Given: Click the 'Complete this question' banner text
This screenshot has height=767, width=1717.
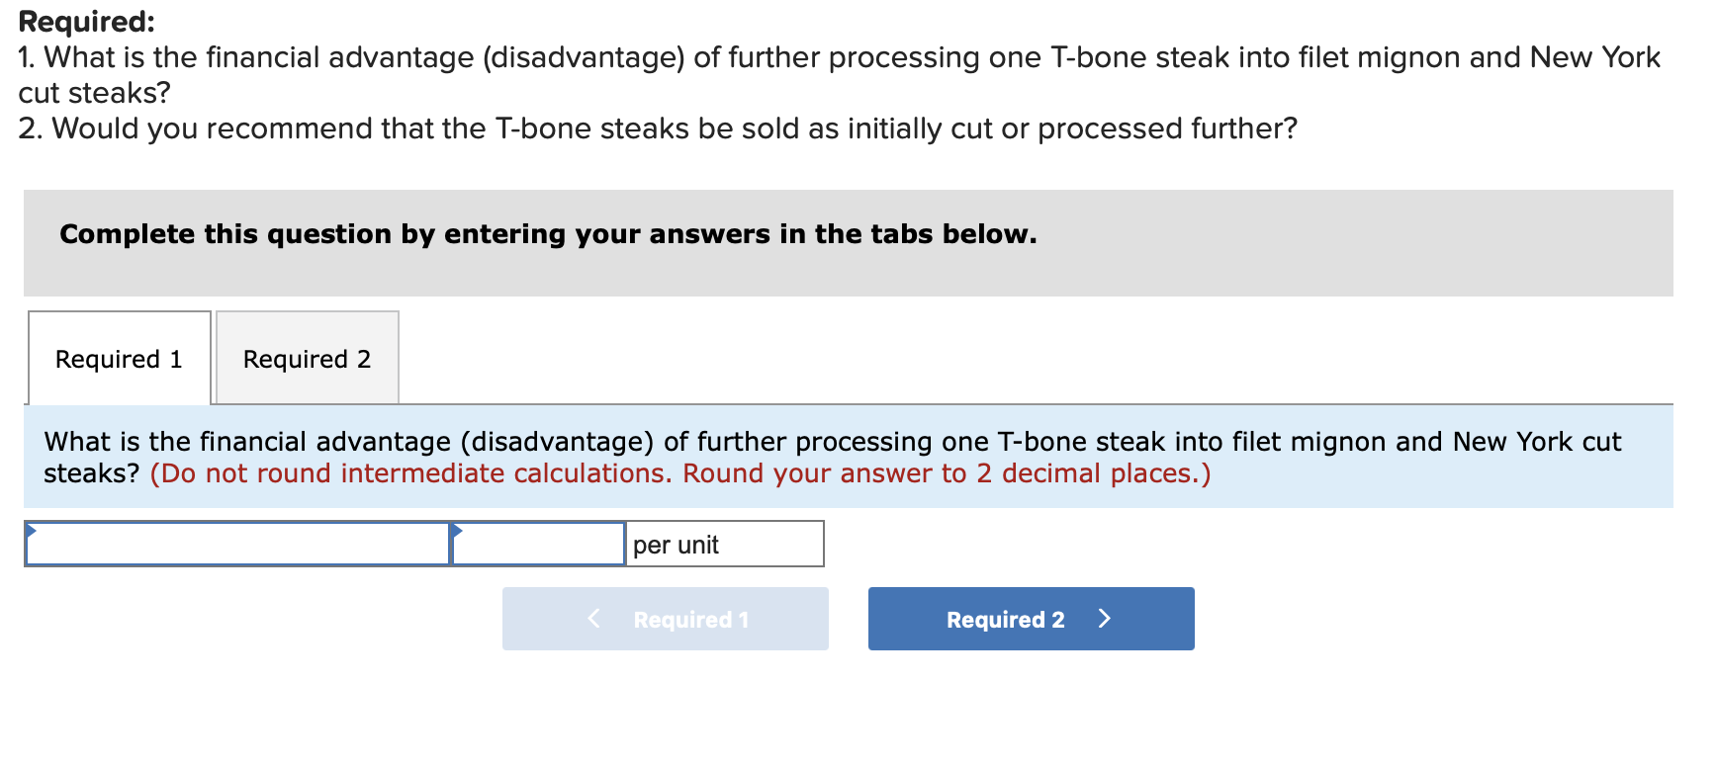Looking at the screenshot, I should [x=548, y=234].
